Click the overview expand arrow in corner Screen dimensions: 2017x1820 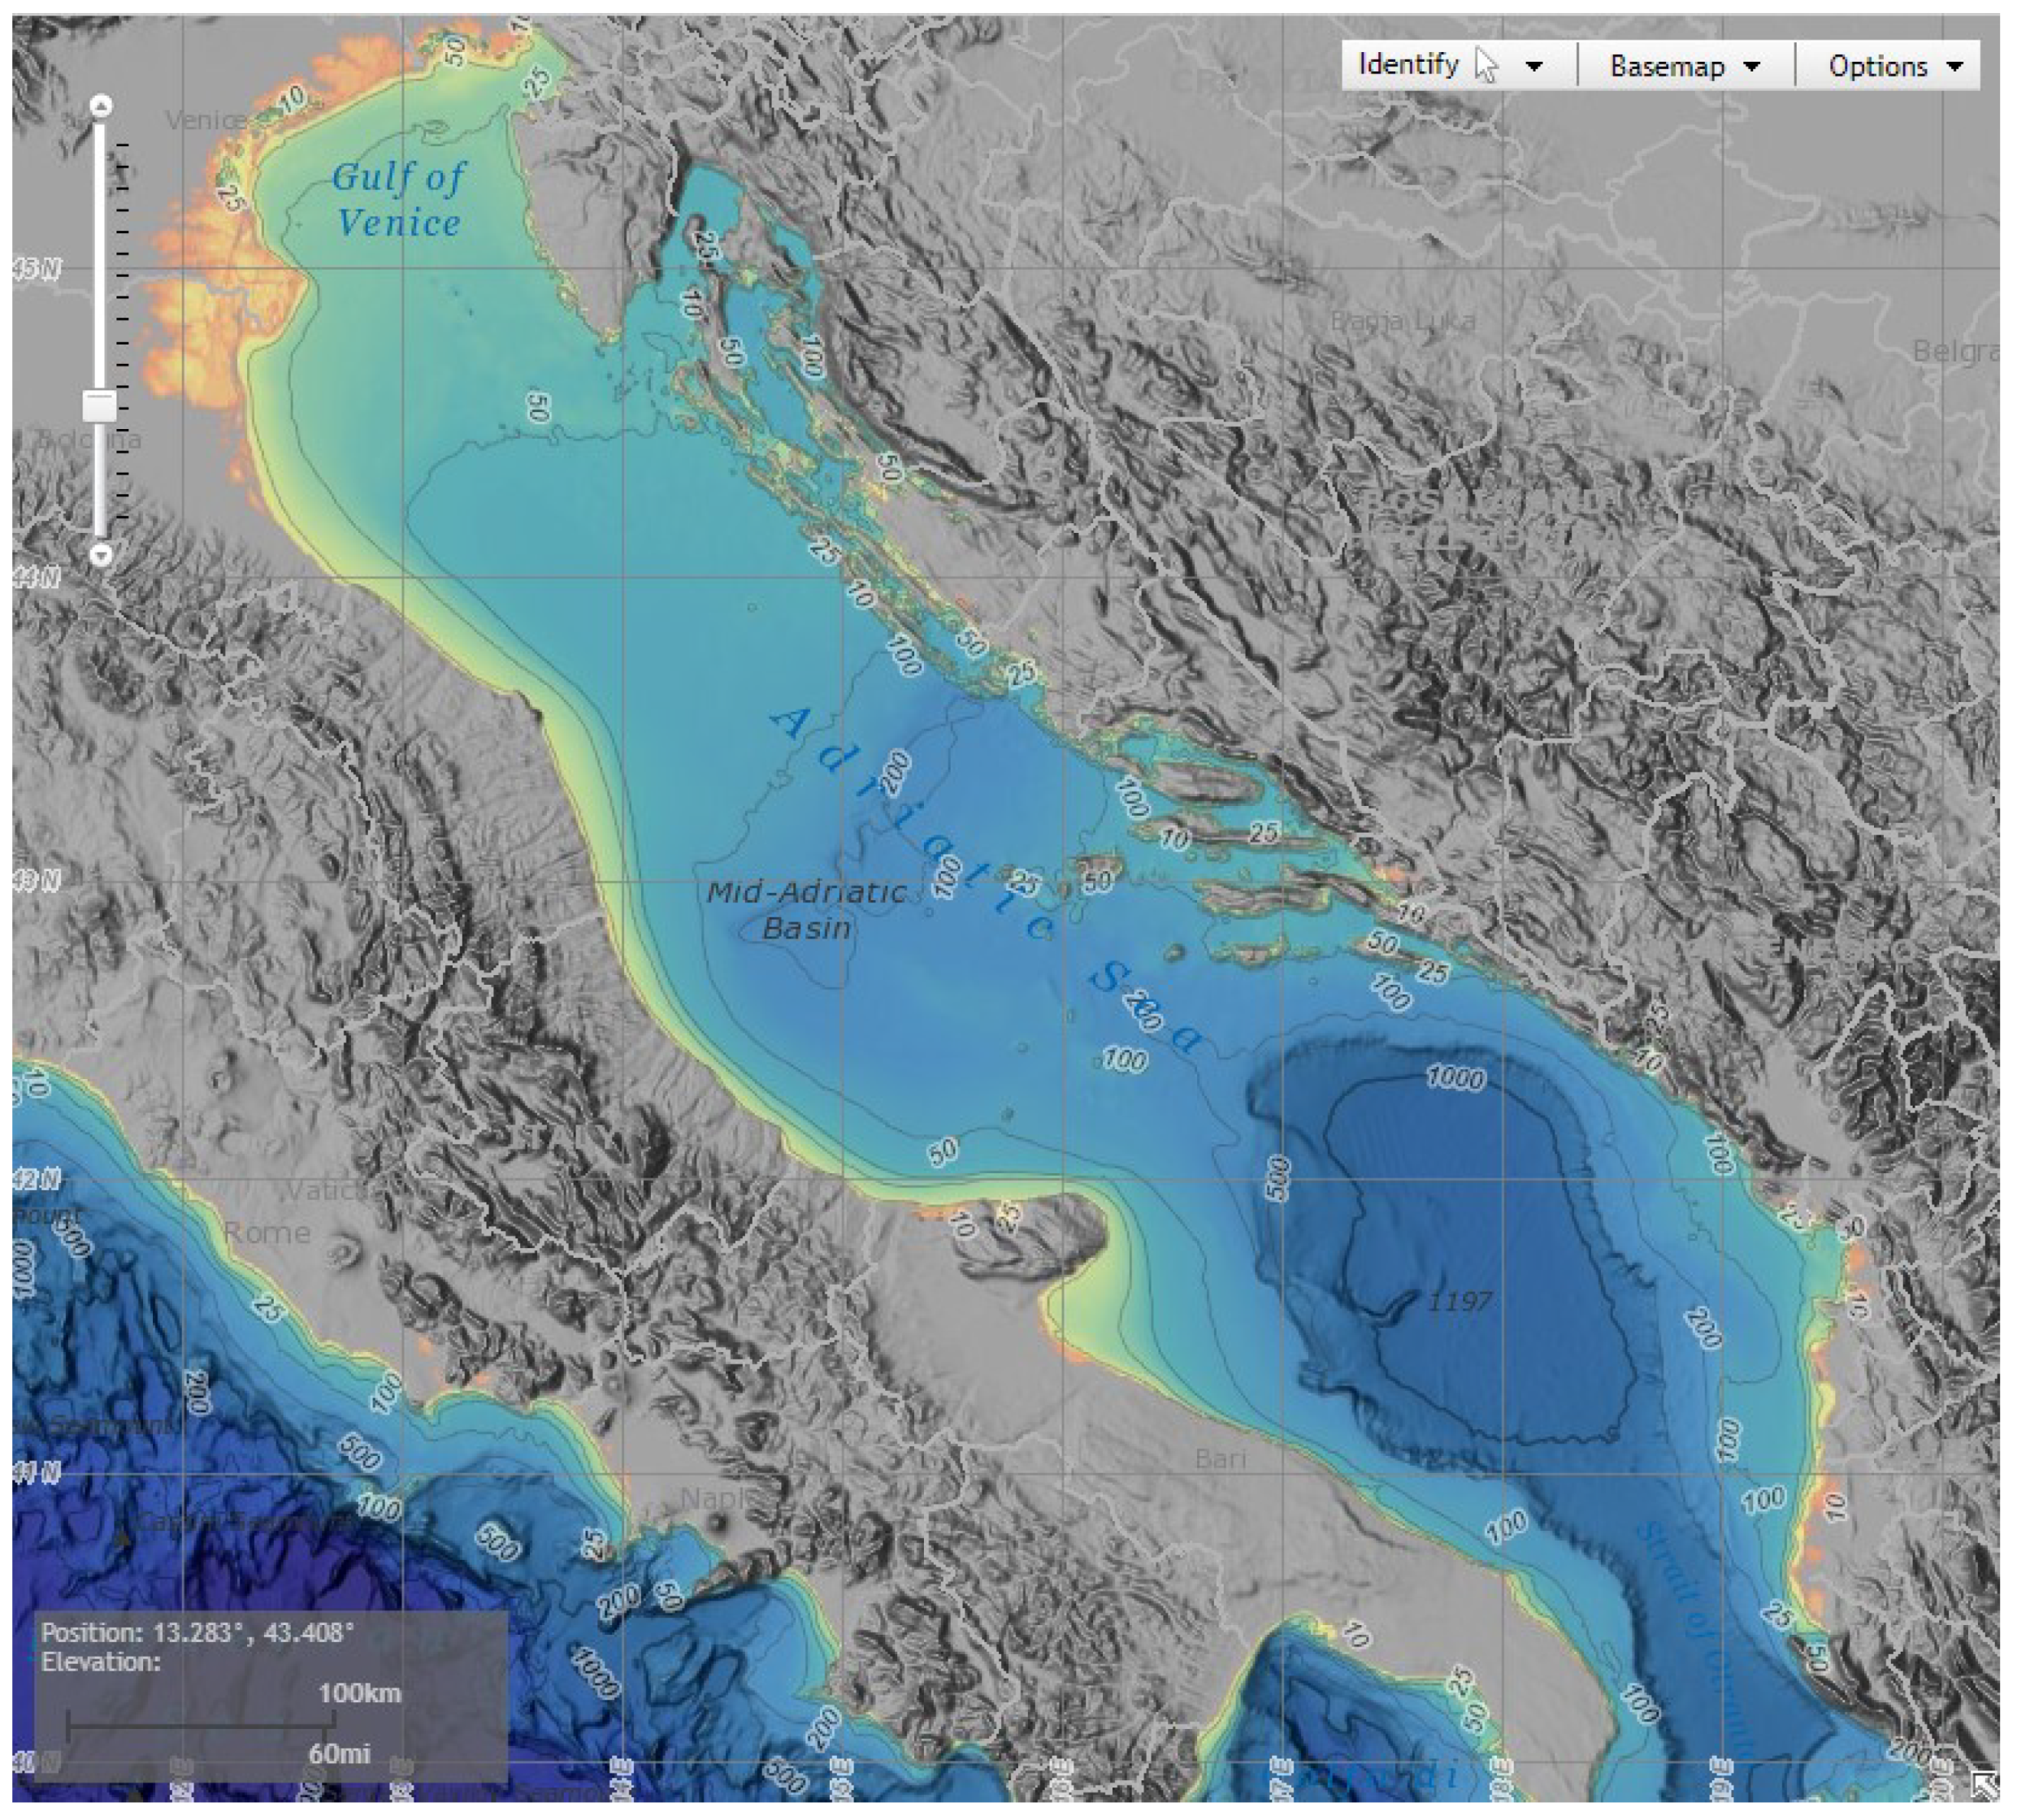(1984, 1784)
